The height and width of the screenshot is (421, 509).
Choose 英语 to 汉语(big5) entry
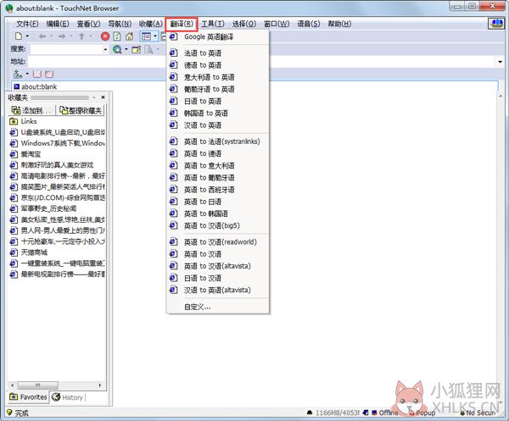click(218, 225)
